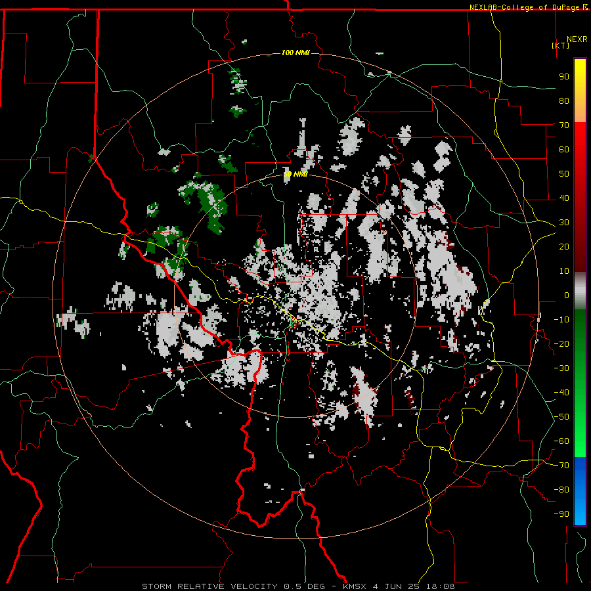Click the -30 value on the velocity scale
The height and width of the screenshot is (591, 591).
tap(561, 368)
